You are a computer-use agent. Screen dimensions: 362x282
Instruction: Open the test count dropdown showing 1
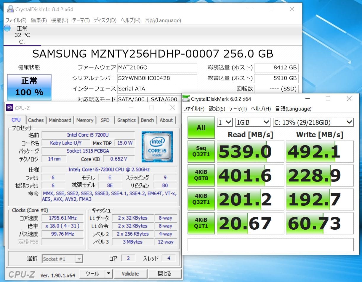225,122
